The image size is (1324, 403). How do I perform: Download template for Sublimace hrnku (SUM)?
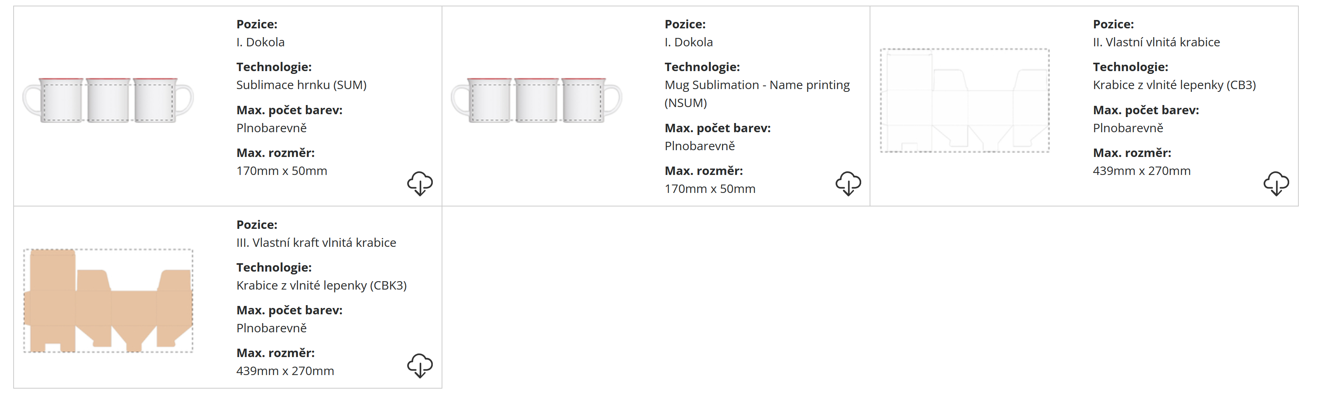(x=420, y=183)
